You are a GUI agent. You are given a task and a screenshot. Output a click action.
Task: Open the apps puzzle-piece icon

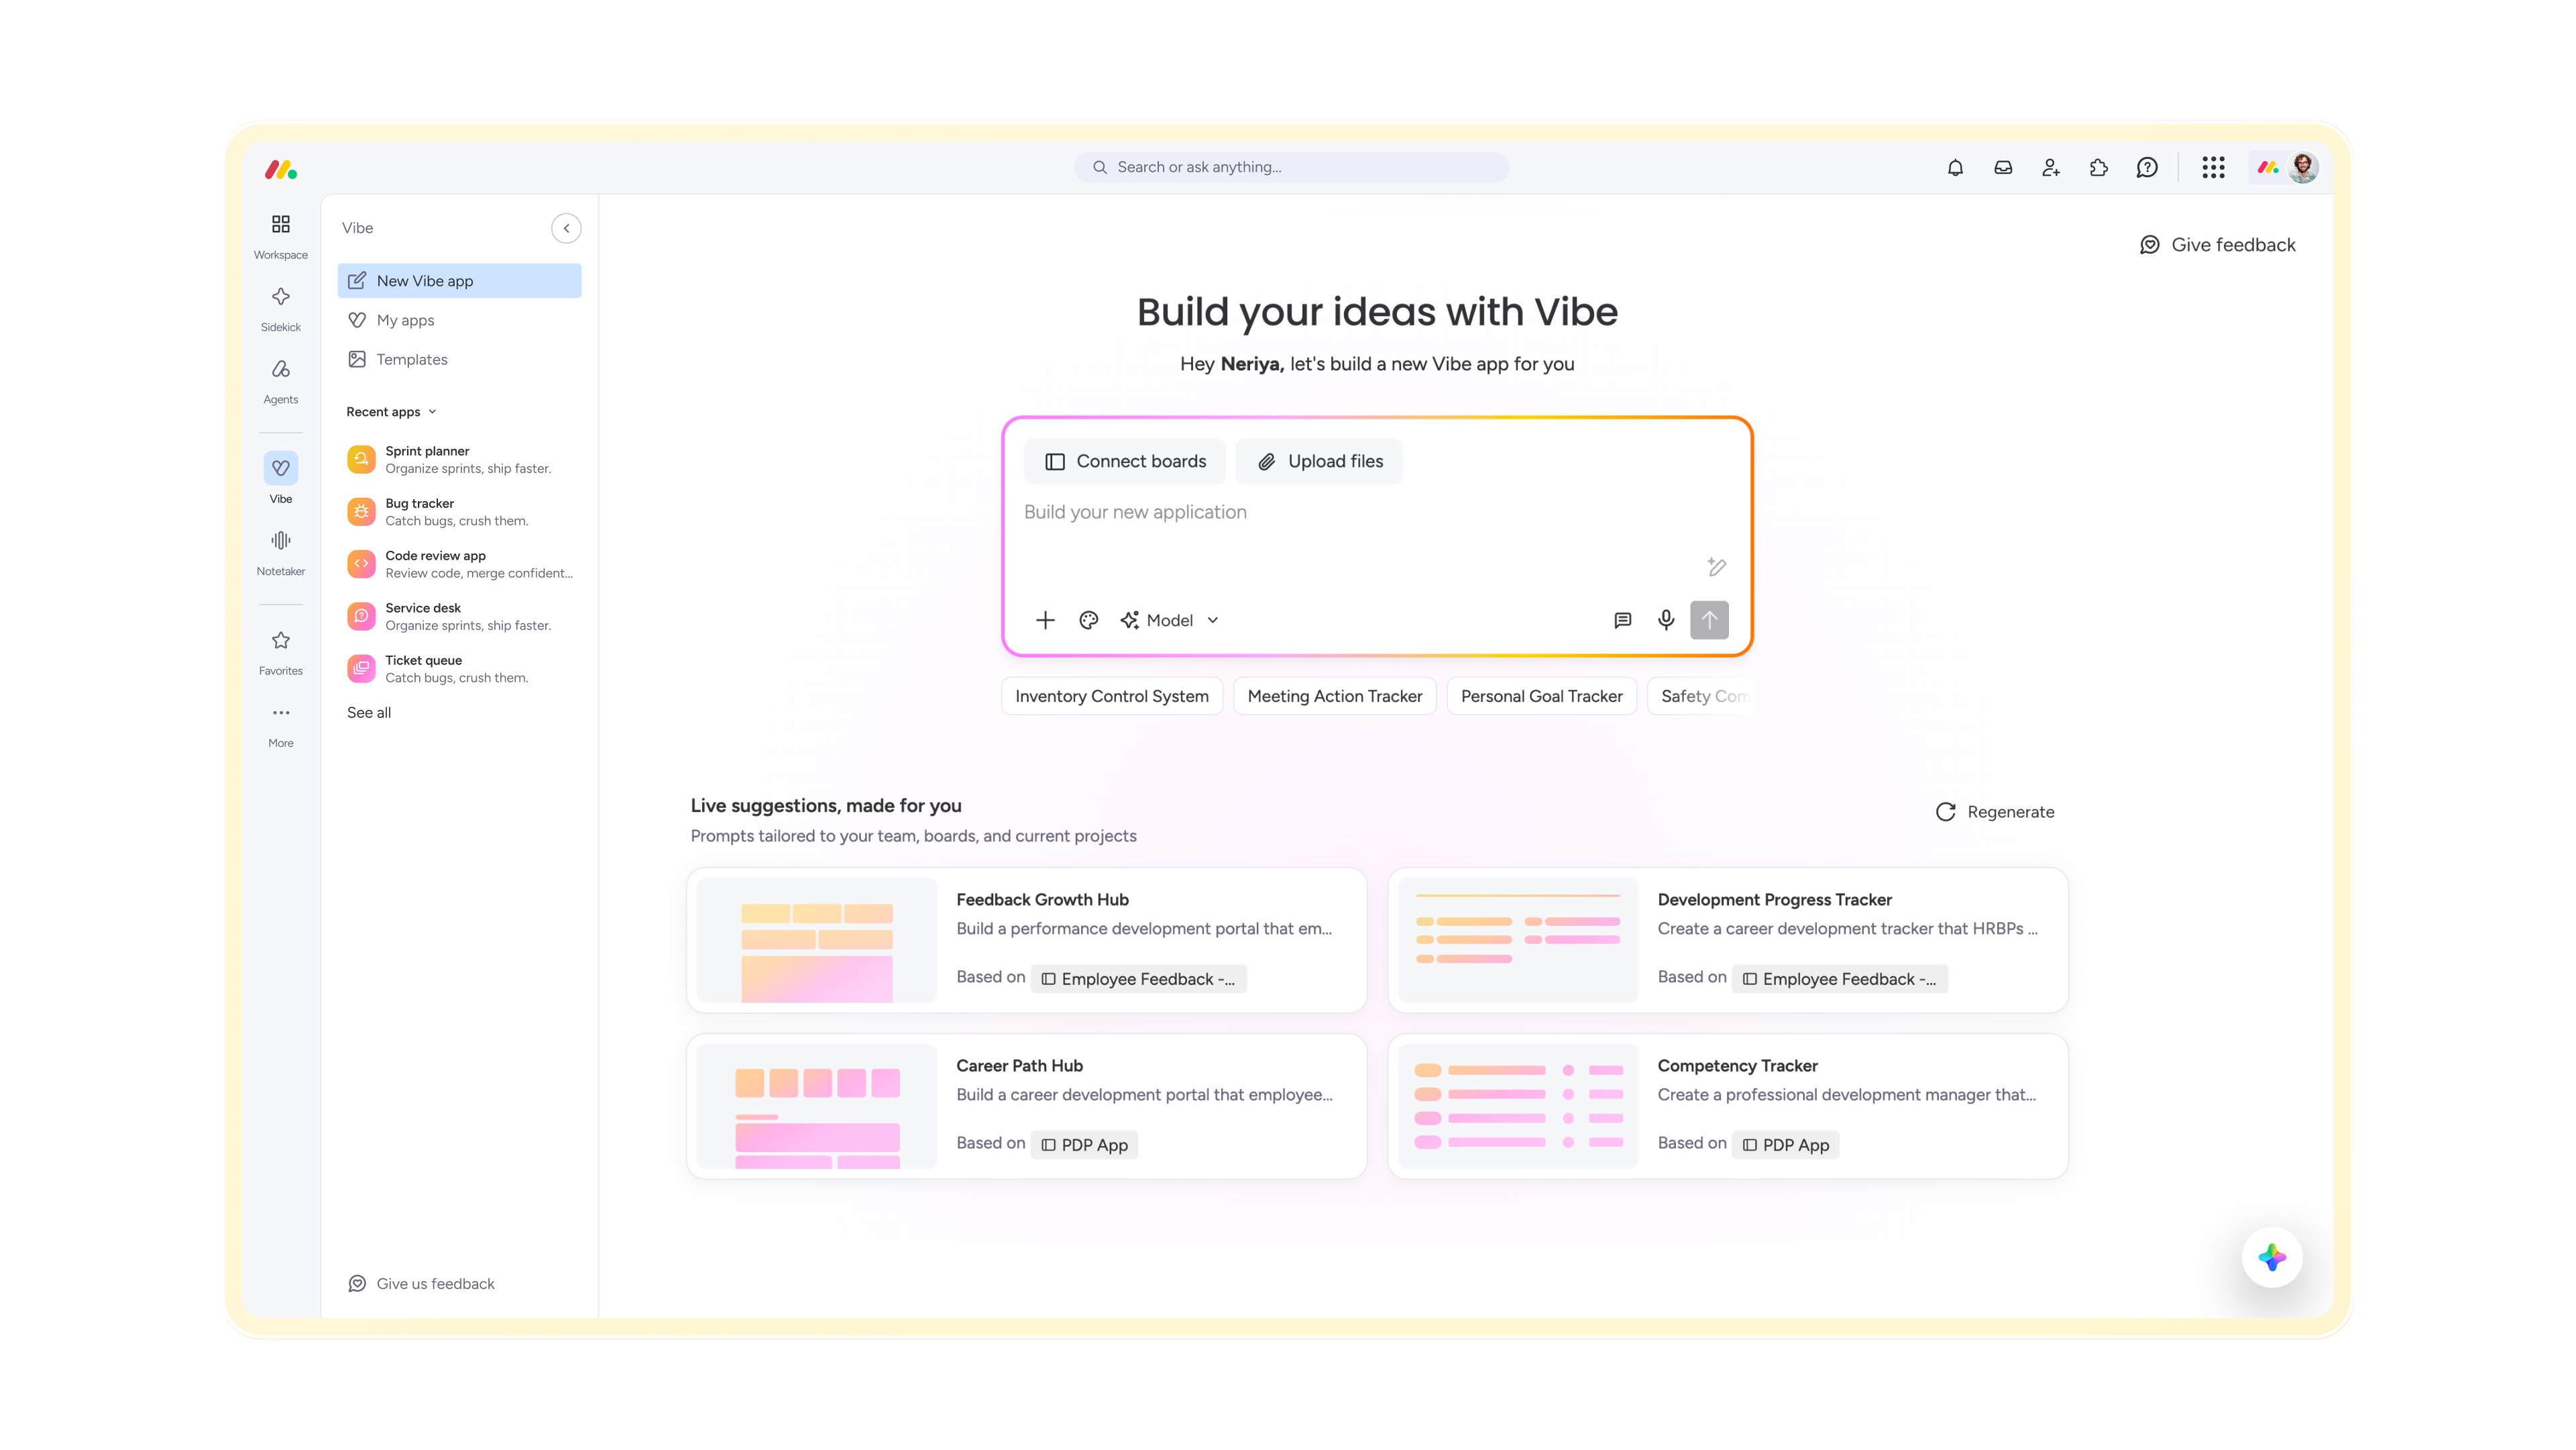2099,167
